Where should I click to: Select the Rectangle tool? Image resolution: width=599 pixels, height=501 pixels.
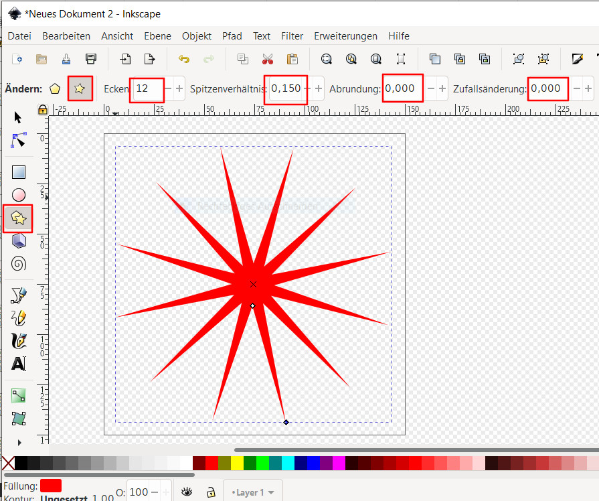pyautogui.click(x=18, y=172)
